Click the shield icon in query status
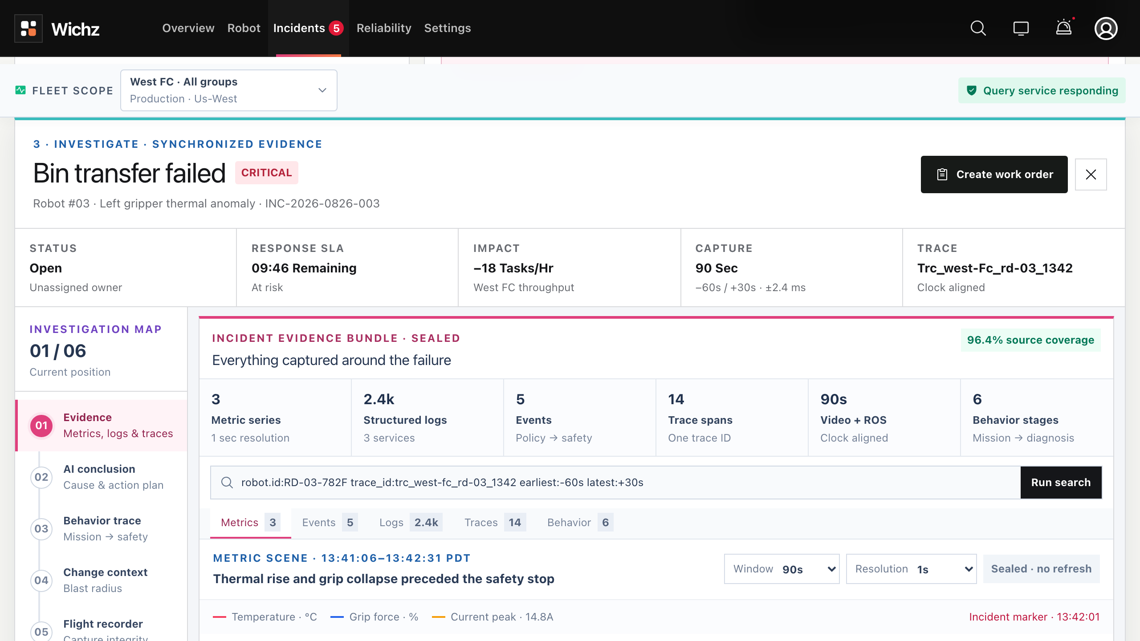This screenshot has height=641, width=1140. pyautogui.click(x=972, y=90)
